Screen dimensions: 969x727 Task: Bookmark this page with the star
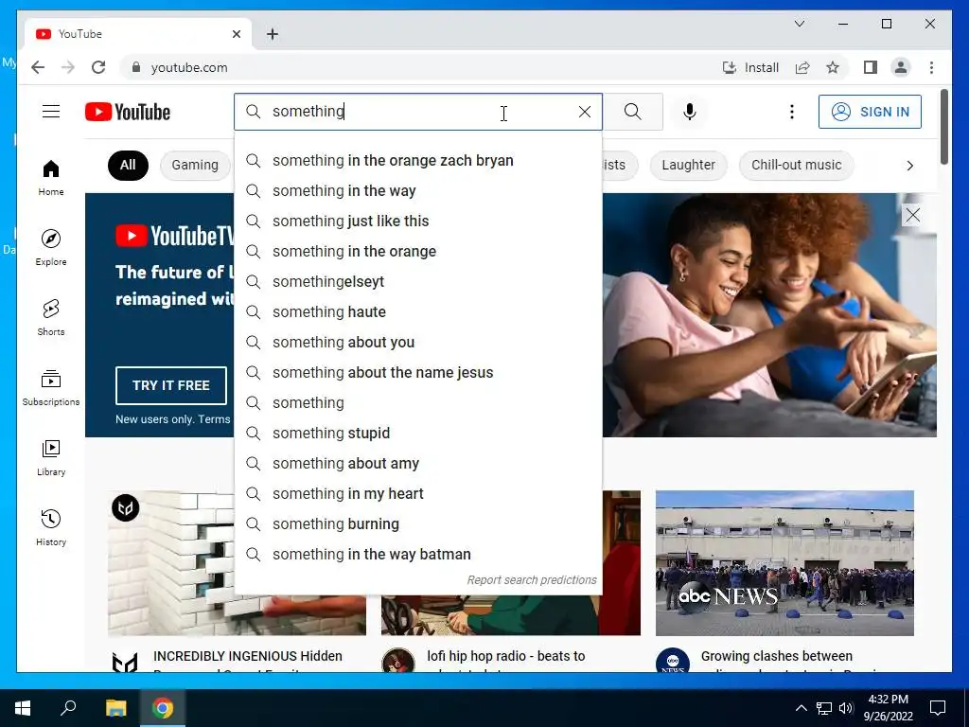click(x=833, y=67)
